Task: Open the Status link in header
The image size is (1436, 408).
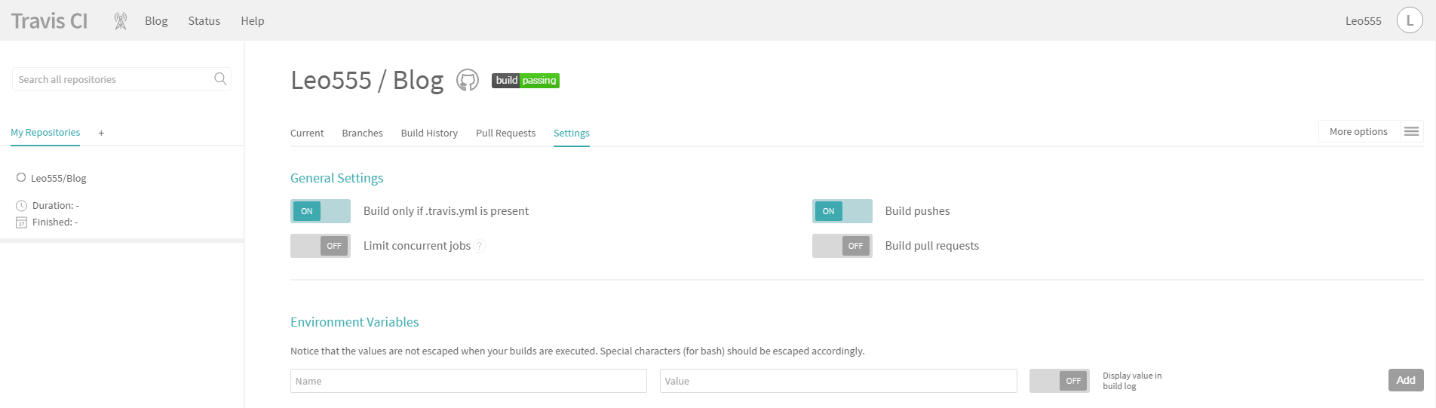Action: pos(204,21)
